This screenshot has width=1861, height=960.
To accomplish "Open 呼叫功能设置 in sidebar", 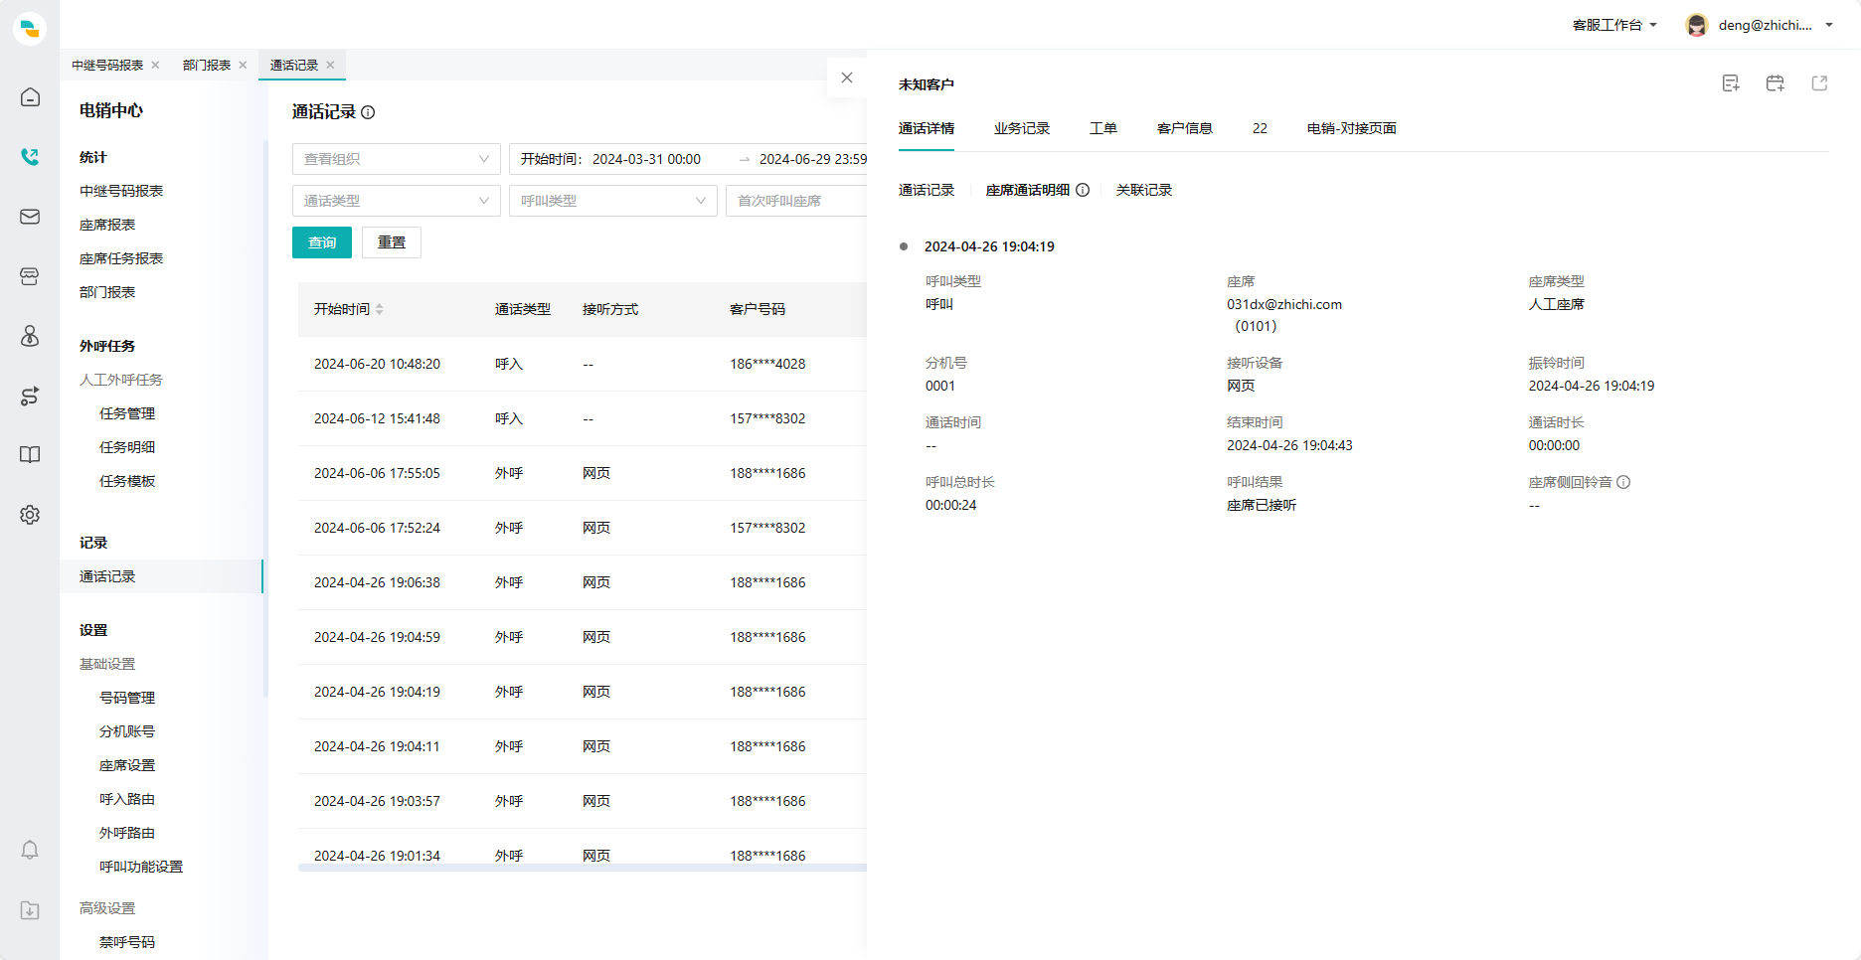I will point(141,867).
